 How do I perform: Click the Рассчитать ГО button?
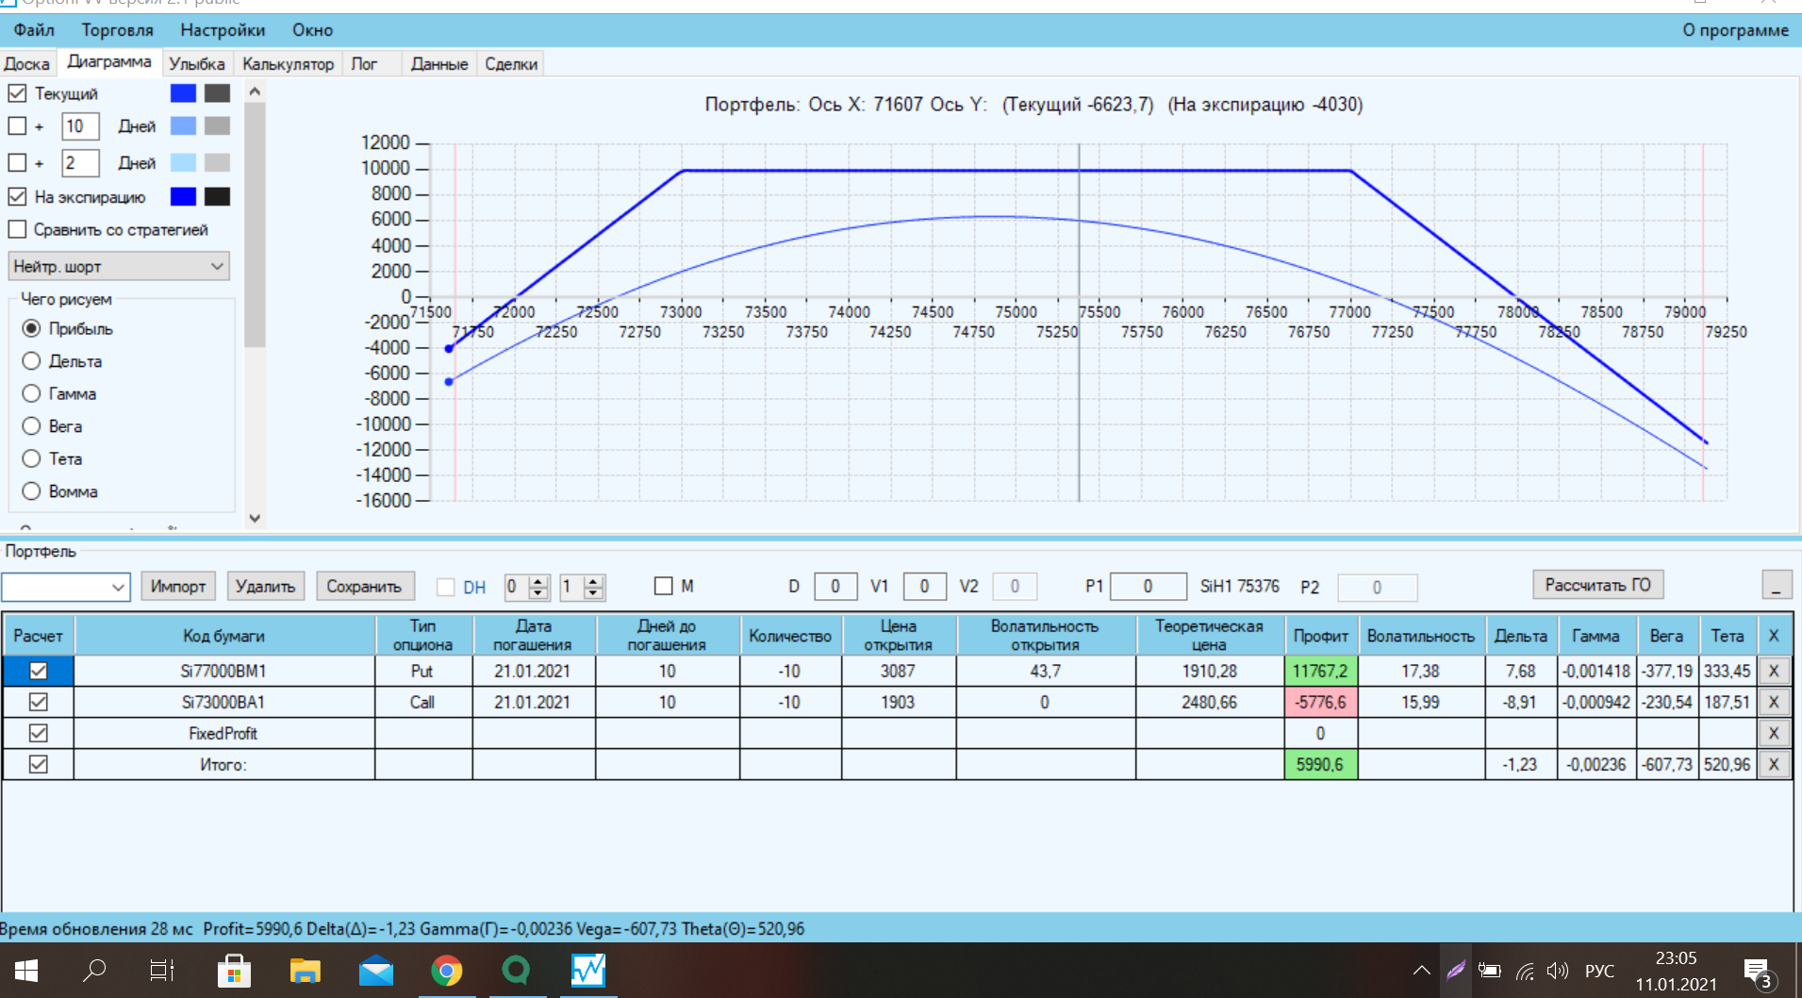point(1597,585)
